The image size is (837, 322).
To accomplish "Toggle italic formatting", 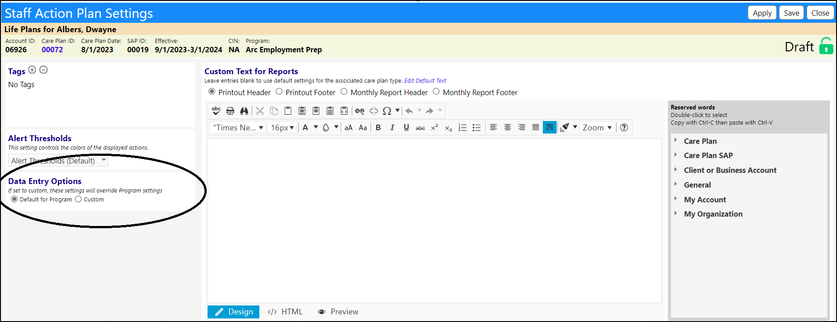I will [x=392, y=128].
